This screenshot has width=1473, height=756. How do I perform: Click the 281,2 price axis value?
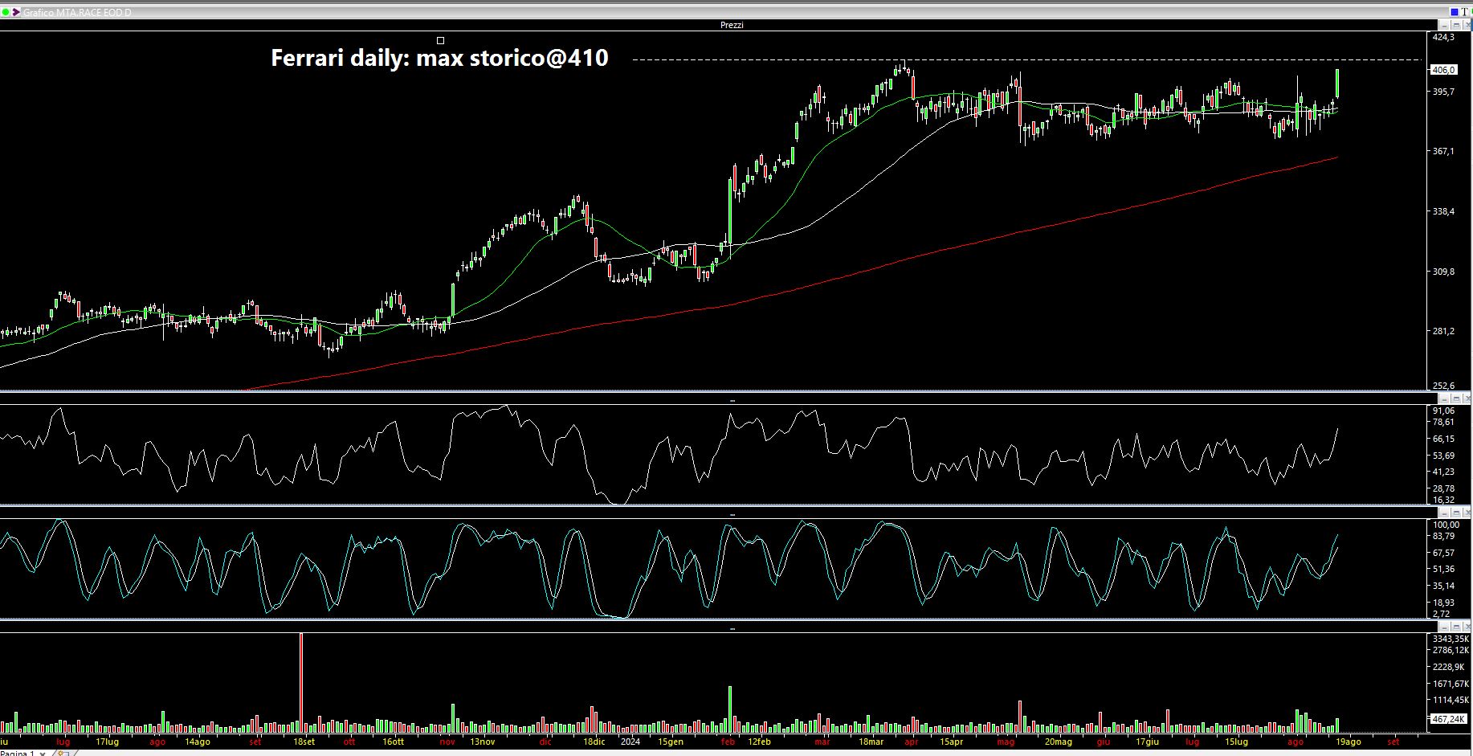pos(1443,331)
